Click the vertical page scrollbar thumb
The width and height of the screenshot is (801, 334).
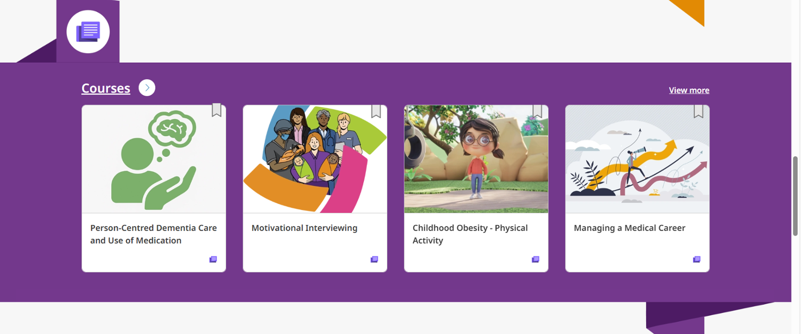point(796,196)
